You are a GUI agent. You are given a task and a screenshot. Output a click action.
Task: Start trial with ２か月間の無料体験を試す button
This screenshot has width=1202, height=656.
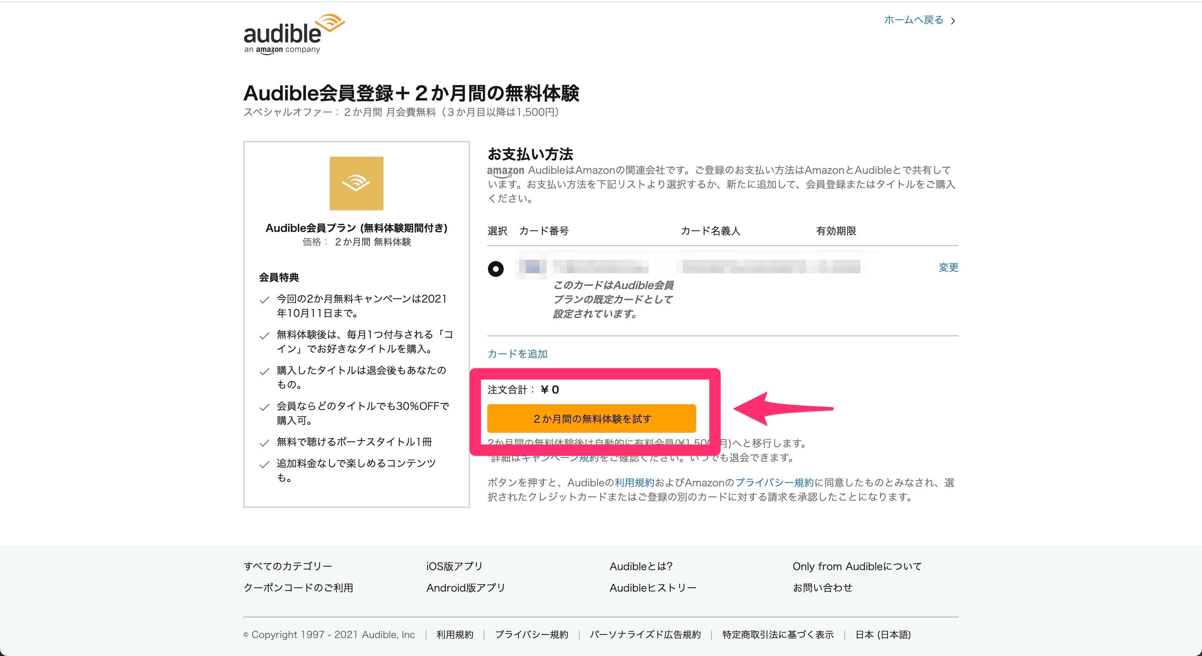[x=592, y=418]
